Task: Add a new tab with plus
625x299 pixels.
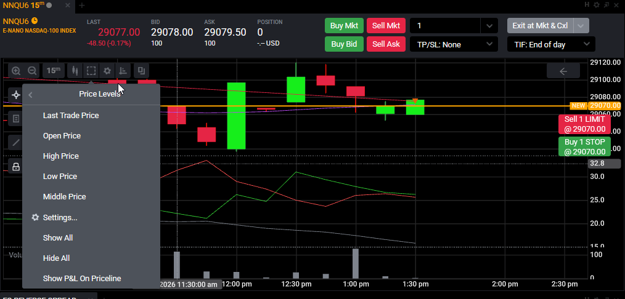Action: tap(82, 5)
